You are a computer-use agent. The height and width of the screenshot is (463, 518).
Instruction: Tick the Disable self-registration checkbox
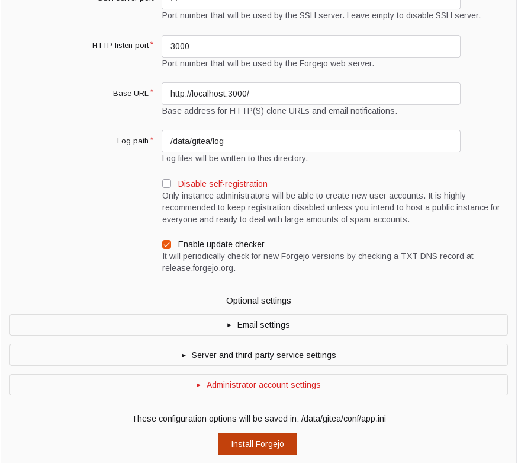166,184
